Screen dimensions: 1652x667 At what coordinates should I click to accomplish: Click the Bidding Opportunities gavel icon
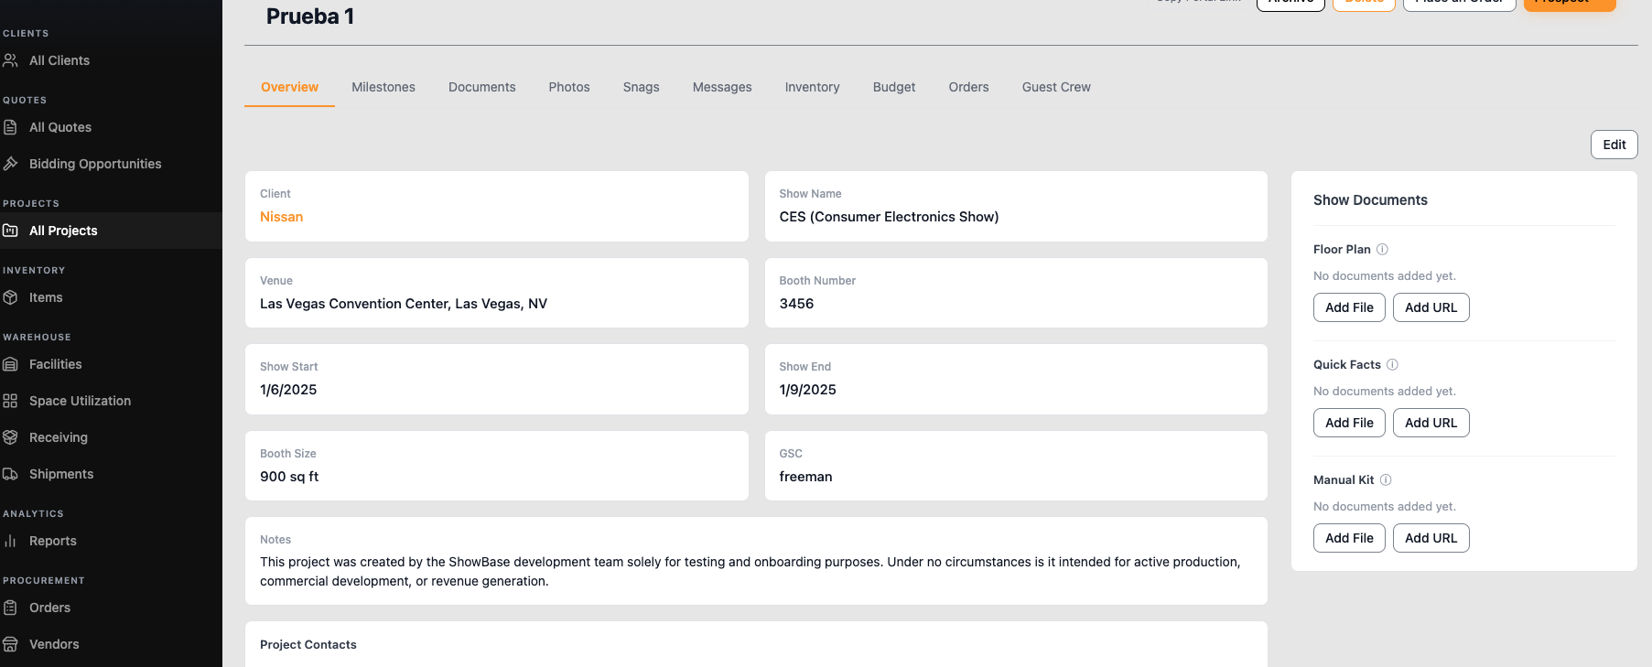click(10, 164)
